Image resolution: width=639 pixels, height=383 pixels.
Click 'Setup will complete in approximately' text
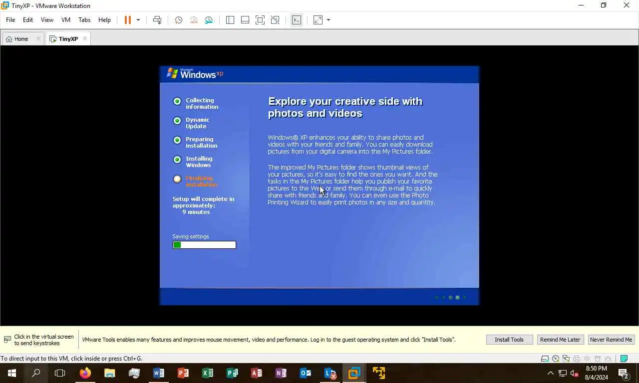(x=203, y=202)
